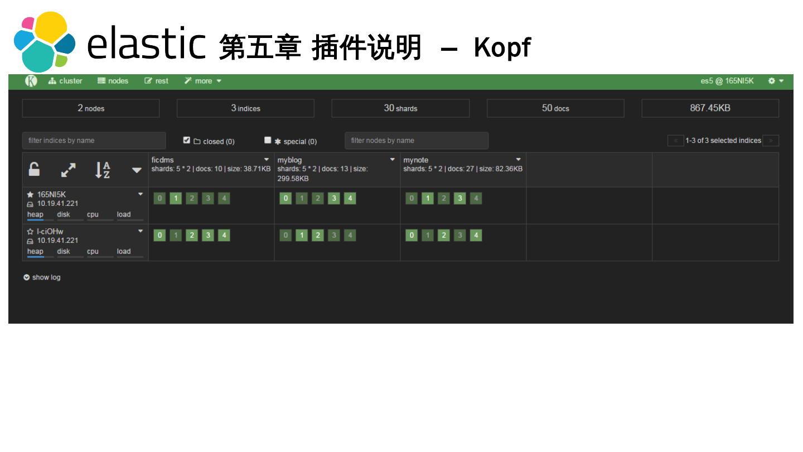Open the l-ciOHw node dropdown
The image size is (803, 452).
141,231
